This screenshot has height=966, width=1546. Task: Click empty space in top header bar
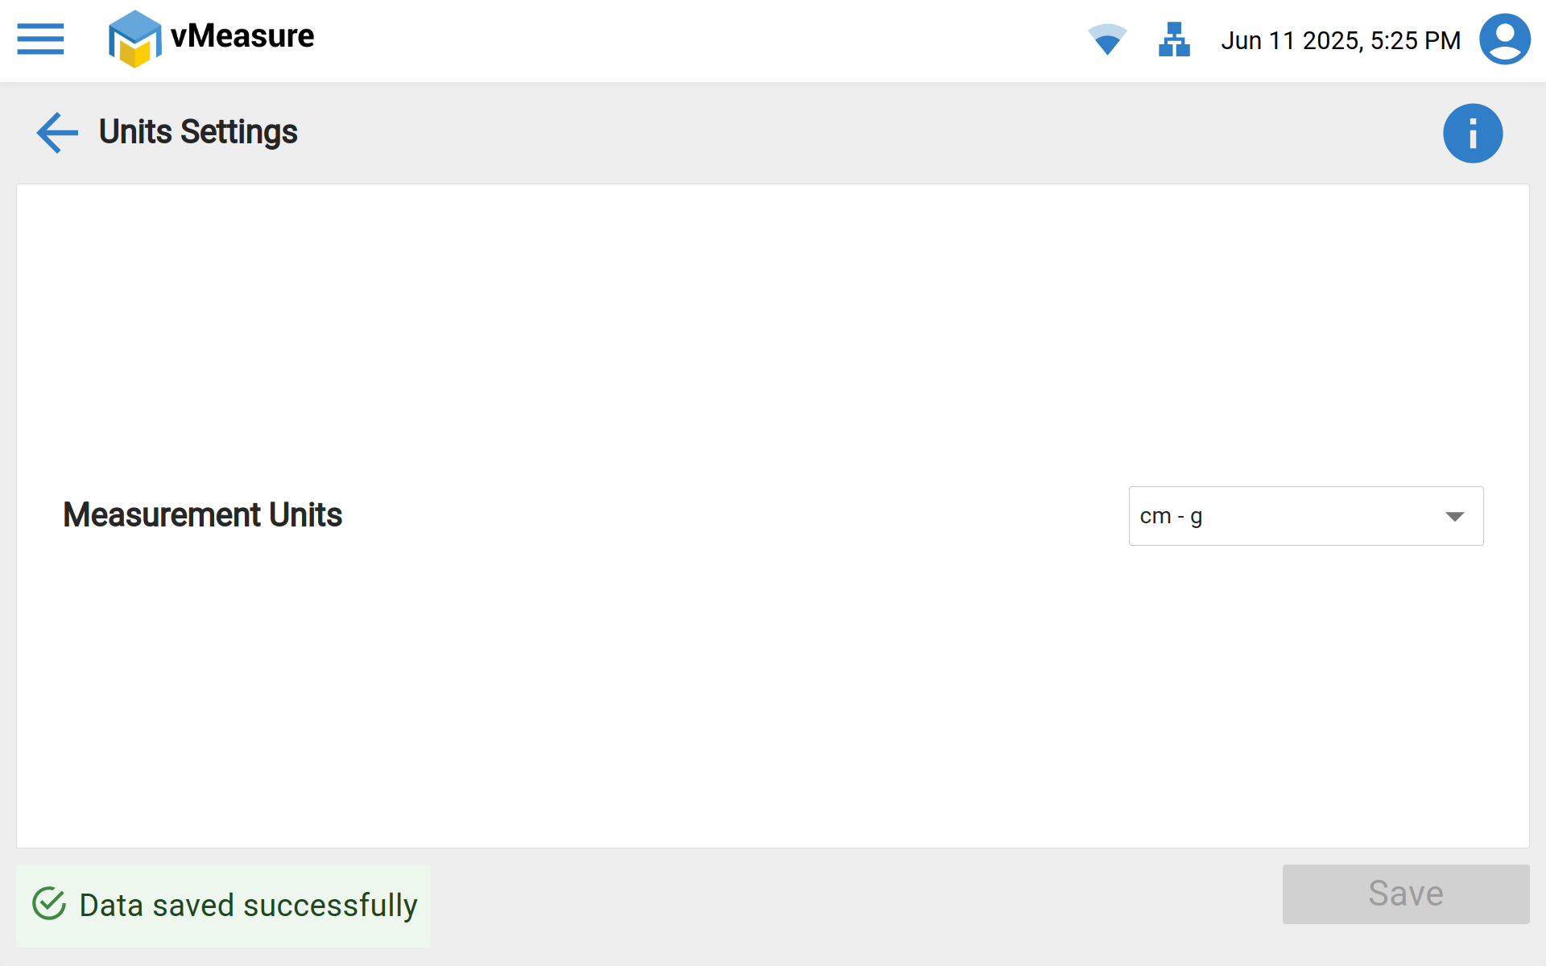[x=684, y=40]
